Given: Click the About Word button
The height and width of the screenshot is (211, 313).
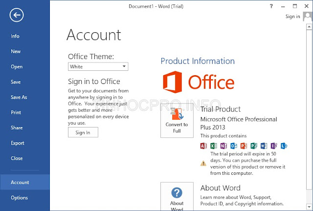Looking at the screenshot, I should point(177,196).
